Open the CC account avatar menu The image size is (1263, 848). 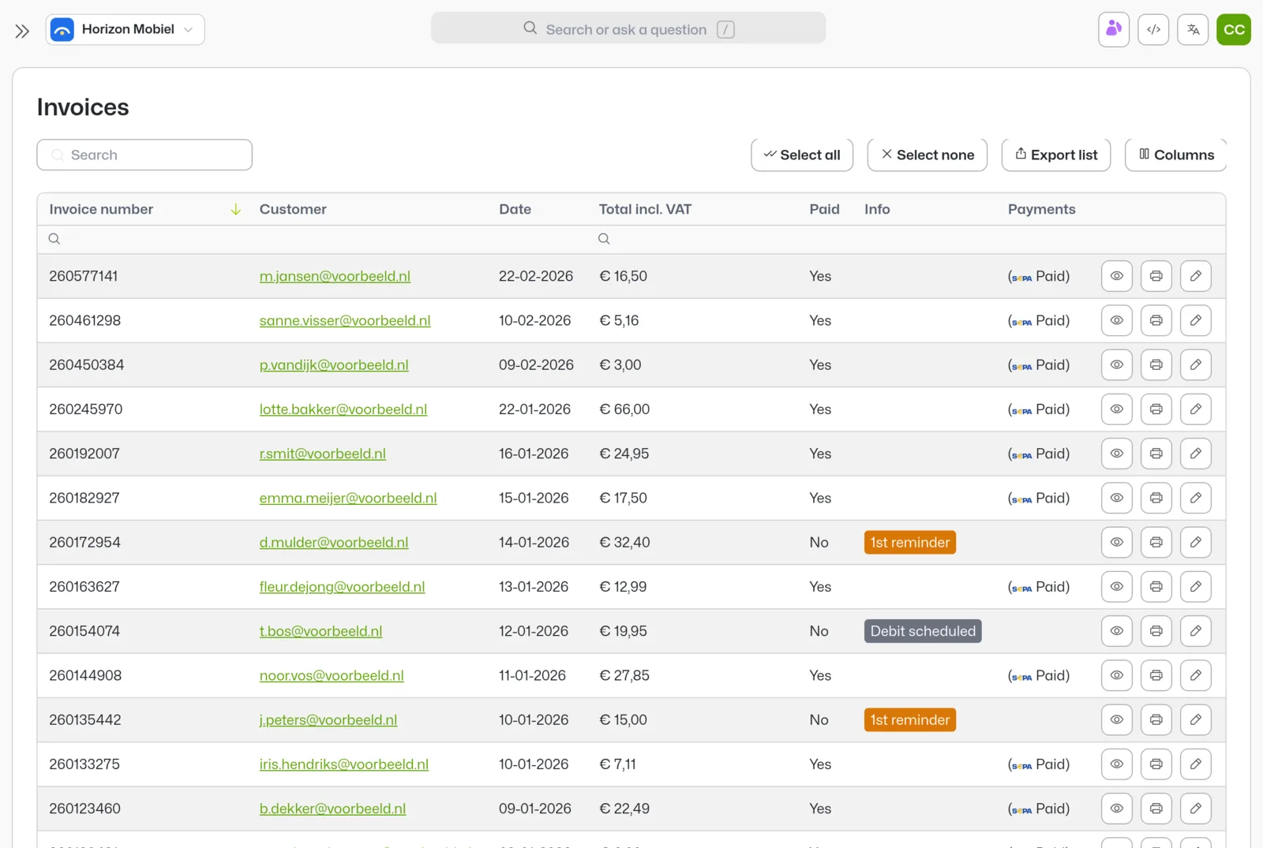click(x=1234, y=29)
